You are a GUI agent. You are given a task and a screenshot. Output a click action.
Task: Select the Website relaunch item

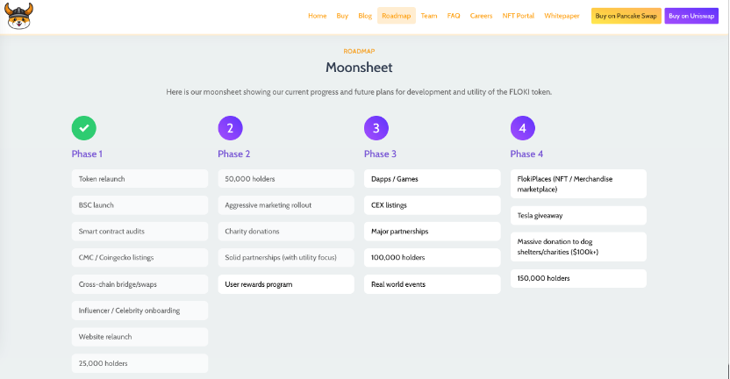coord(140,337)
